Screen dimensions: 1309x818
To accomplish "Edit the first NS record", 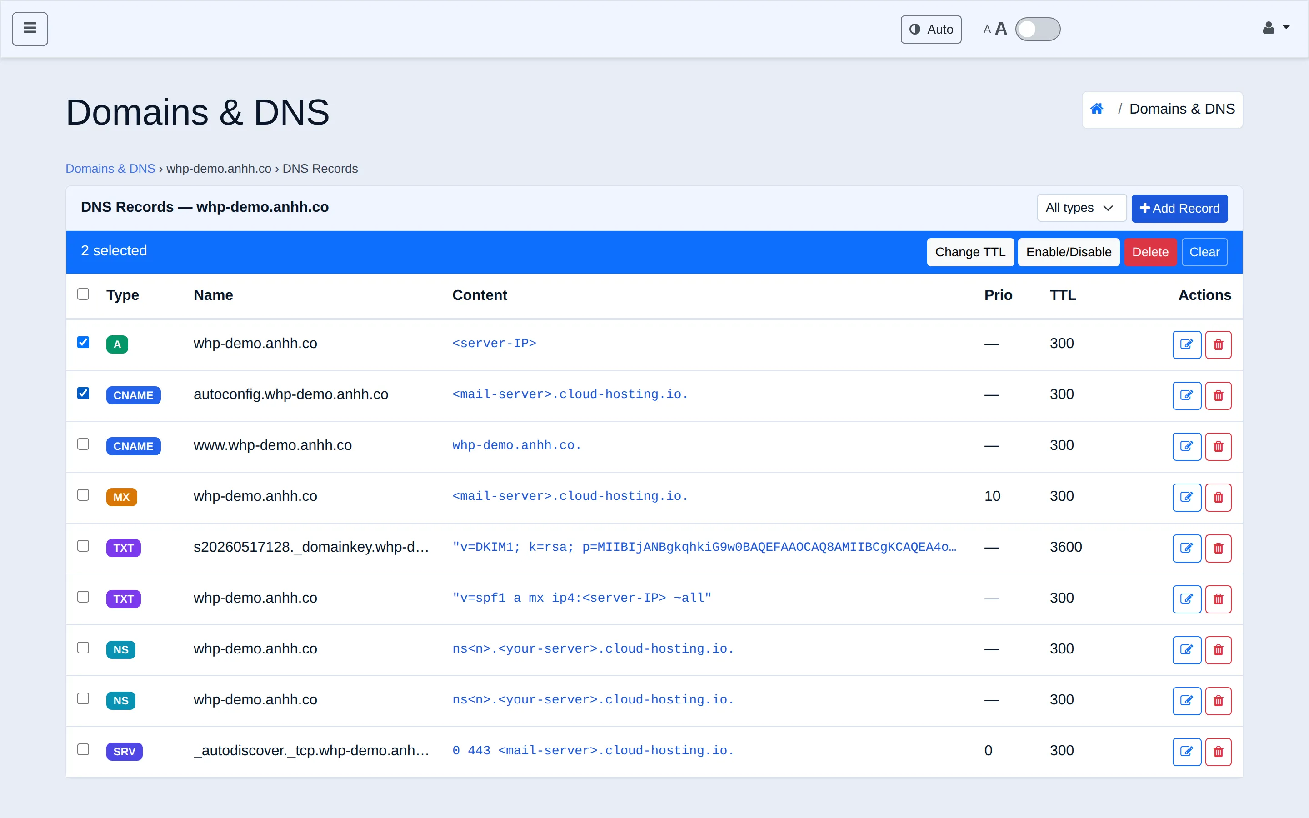I will coord(1187,650).
